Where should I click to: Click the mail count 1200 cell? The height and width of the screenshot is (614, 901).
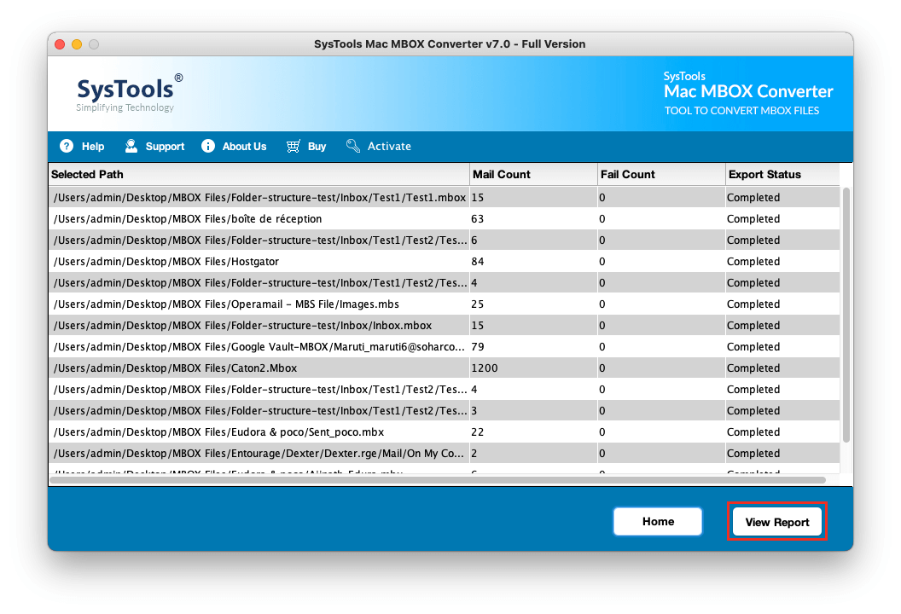click(534, 368)
